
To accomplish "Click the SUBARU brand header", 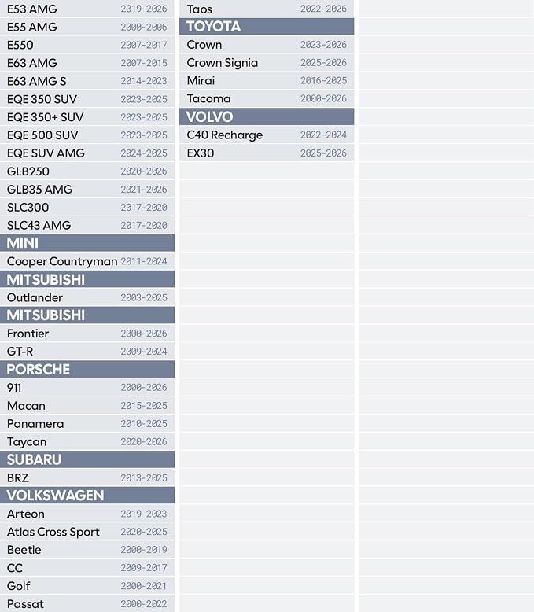I will pyautogui.click(x=87, y=459).
